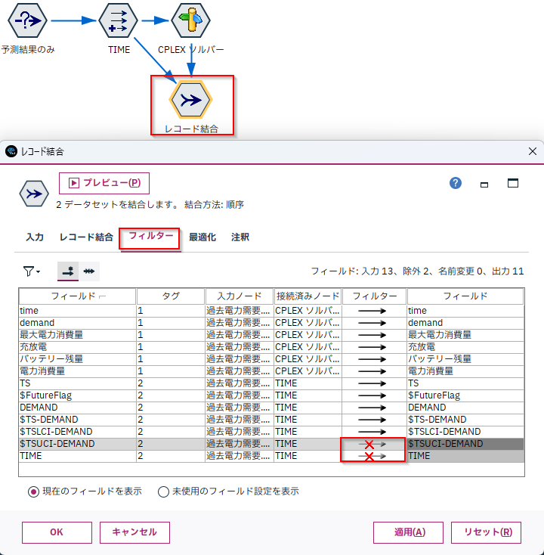Select the CPLEX ソルバー node icon
544x555 pixels.
(x=190, y=20)
